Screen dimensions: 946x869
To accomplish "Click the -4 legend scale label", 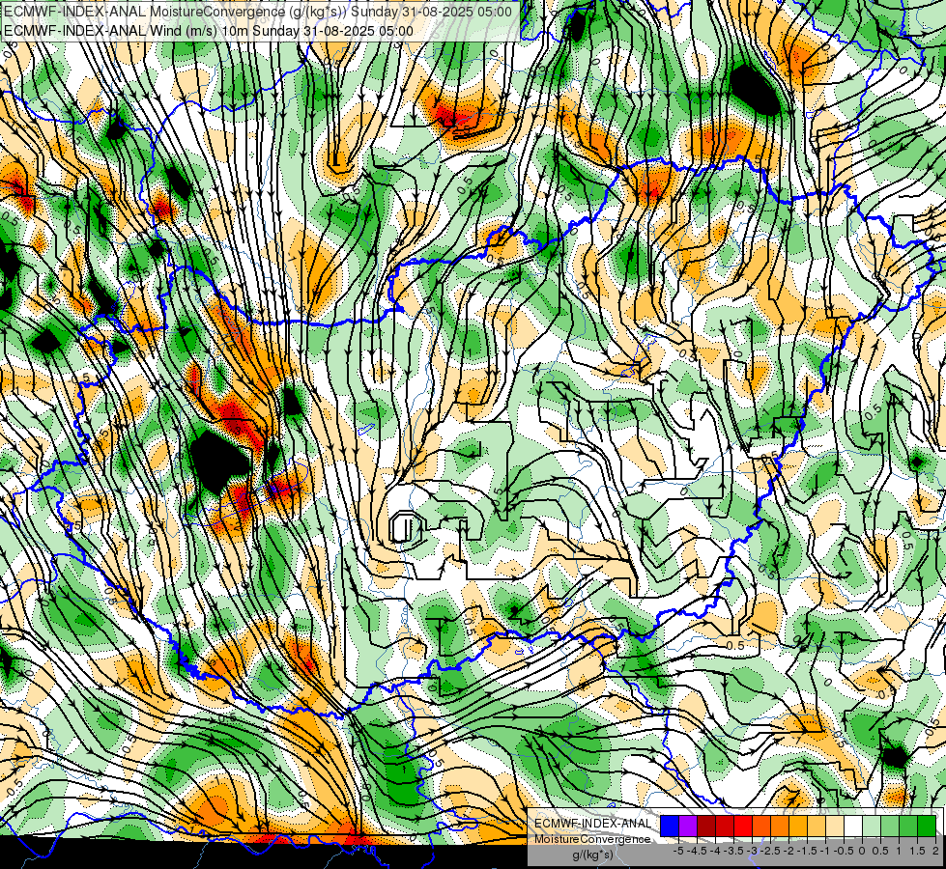I will (715, 851).
